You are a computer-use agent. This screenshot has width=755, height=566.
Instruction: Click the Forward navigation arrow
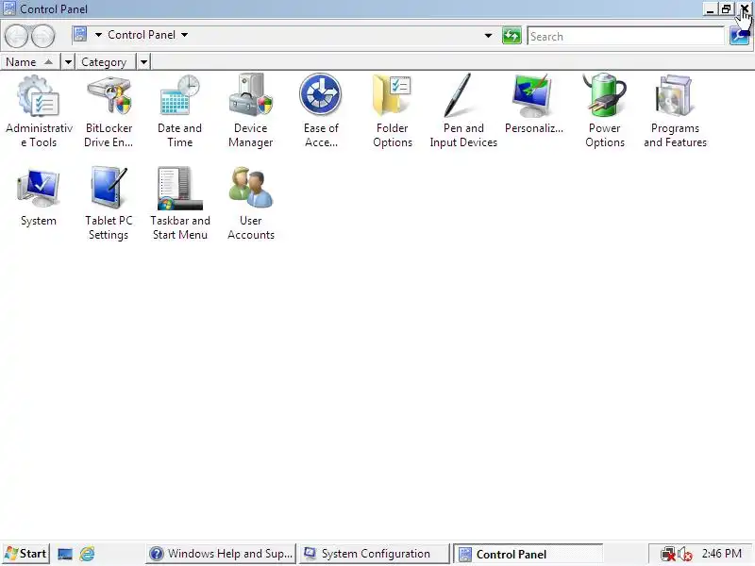point(43,36)
